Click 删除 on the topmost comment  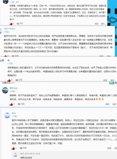[103, 24]
